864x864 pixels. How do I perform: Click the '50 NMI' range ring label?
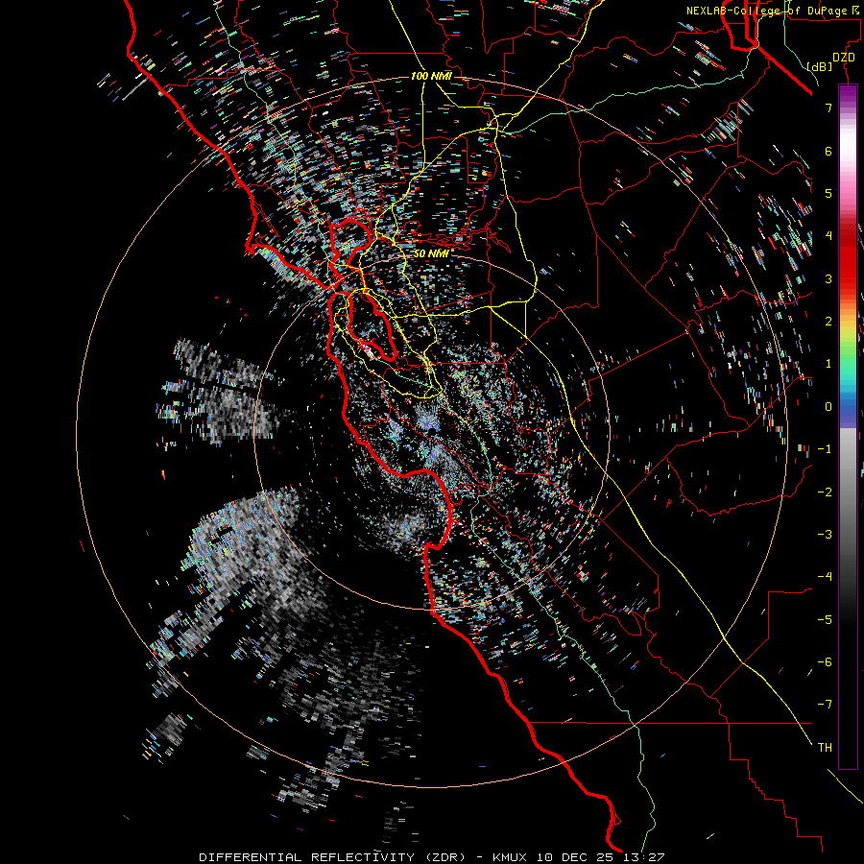(432, 253)
